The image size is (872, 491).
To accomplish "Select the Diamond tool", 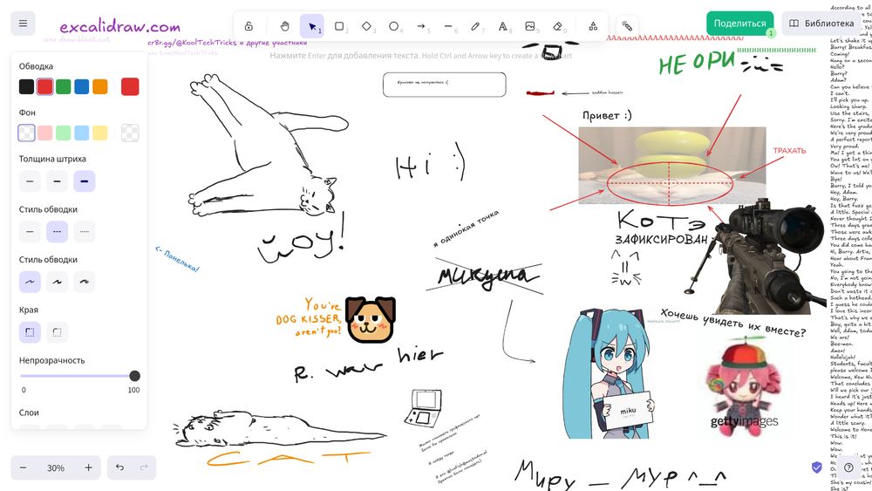I will 366,26.
